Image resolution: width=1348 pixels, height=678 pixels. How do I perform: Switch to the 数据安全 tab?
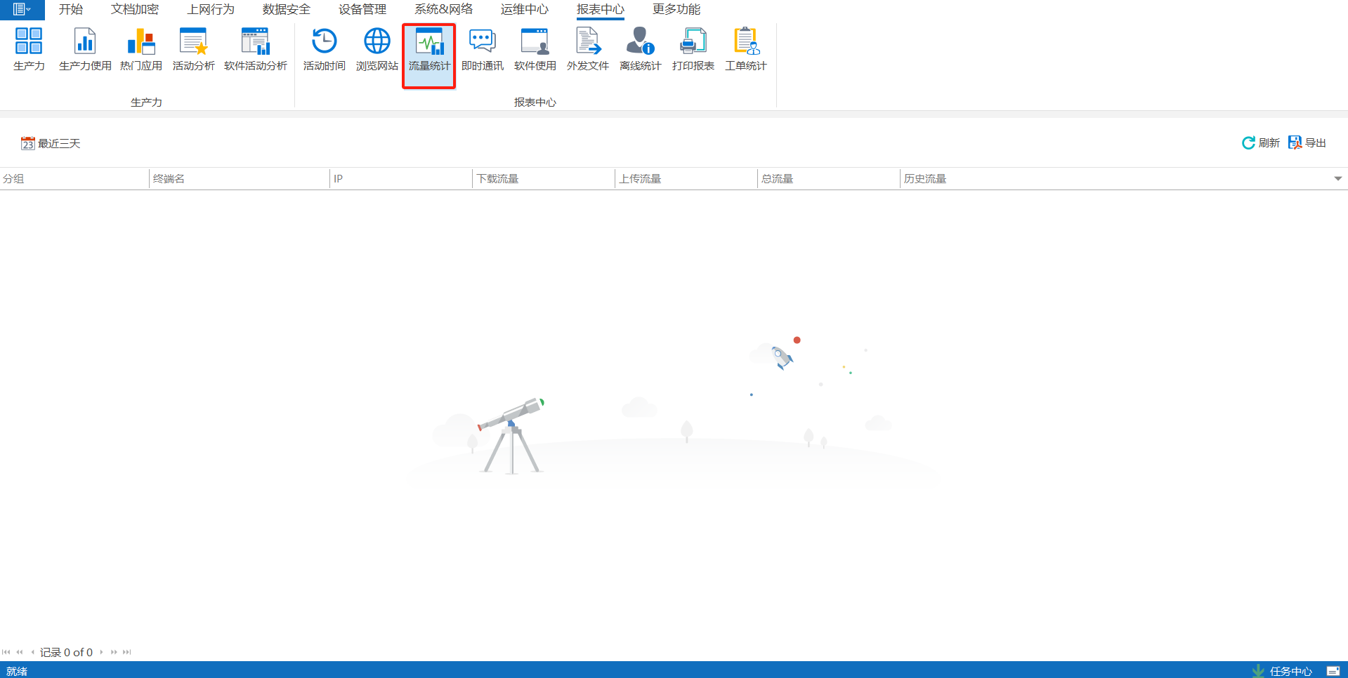pos(287,9)
